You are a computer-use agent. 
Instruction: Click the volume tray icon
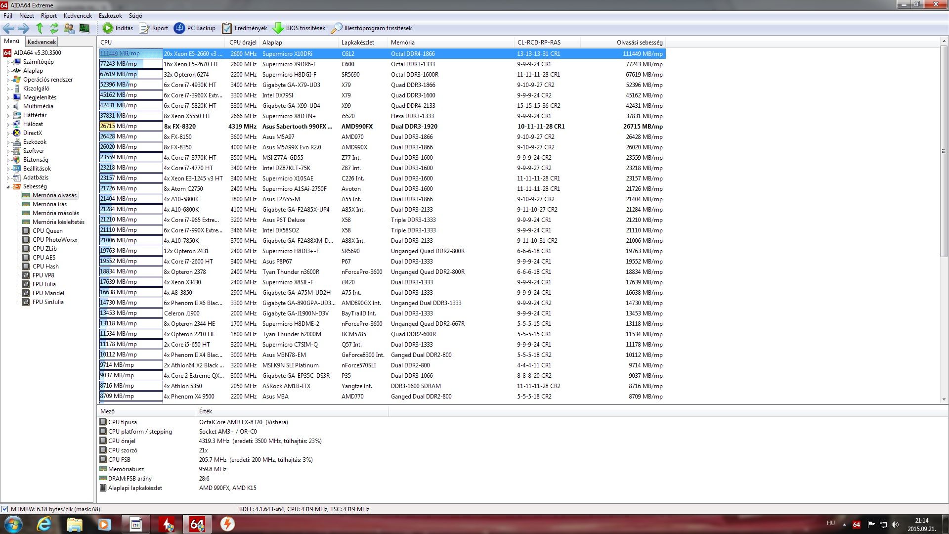coord(895,524)
